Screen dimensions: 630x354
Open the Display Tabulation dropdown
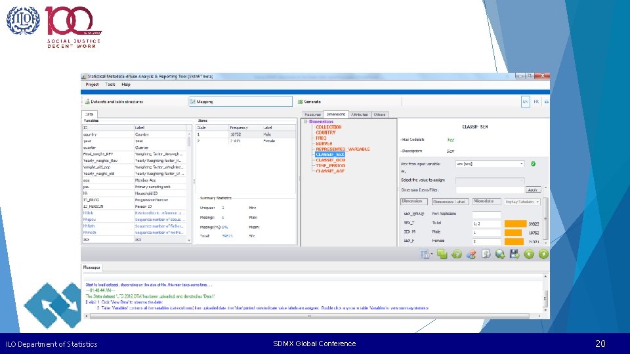pyautogui.click(x=522, y=202)
